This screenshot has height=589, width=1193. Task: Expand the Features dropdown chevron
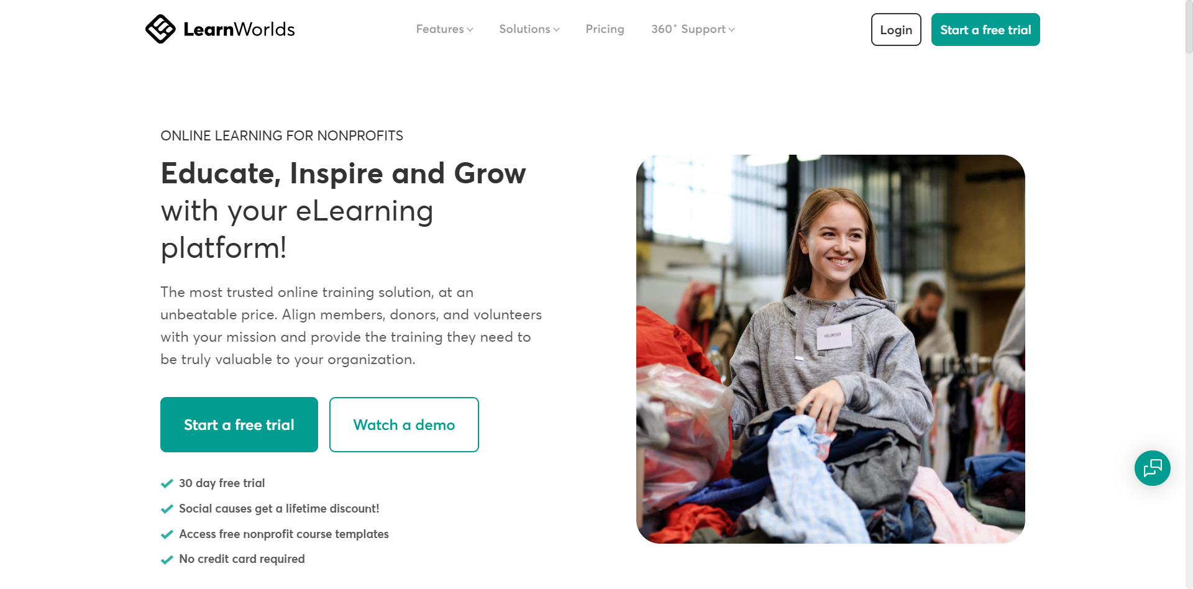(470, 30)
